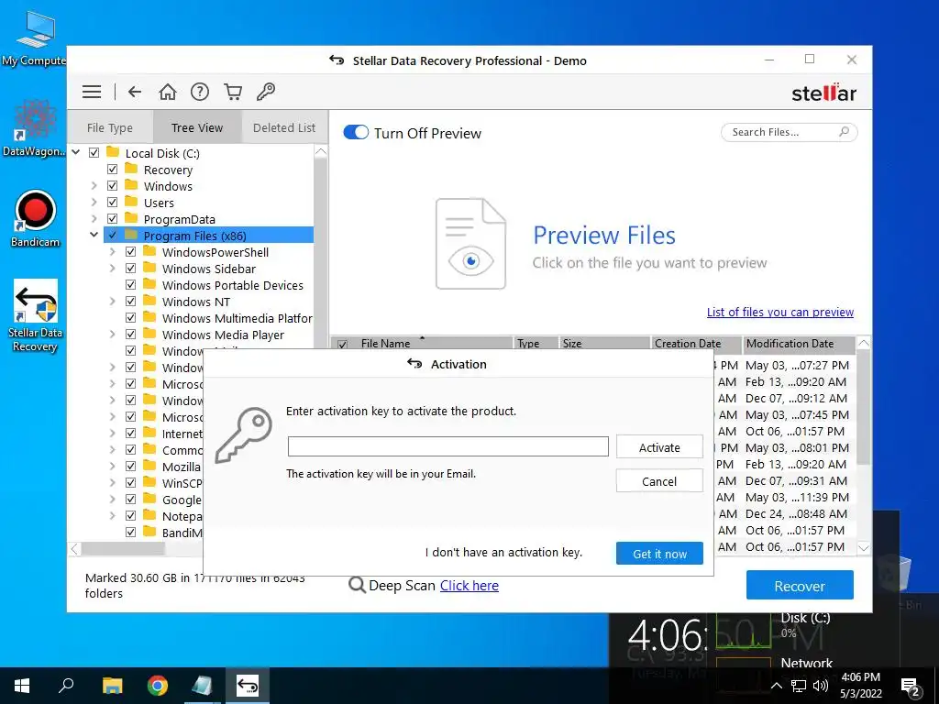The image size is (939, 704).
Task: Launch Bandicam from desktop shortcut
Action: 36,218
